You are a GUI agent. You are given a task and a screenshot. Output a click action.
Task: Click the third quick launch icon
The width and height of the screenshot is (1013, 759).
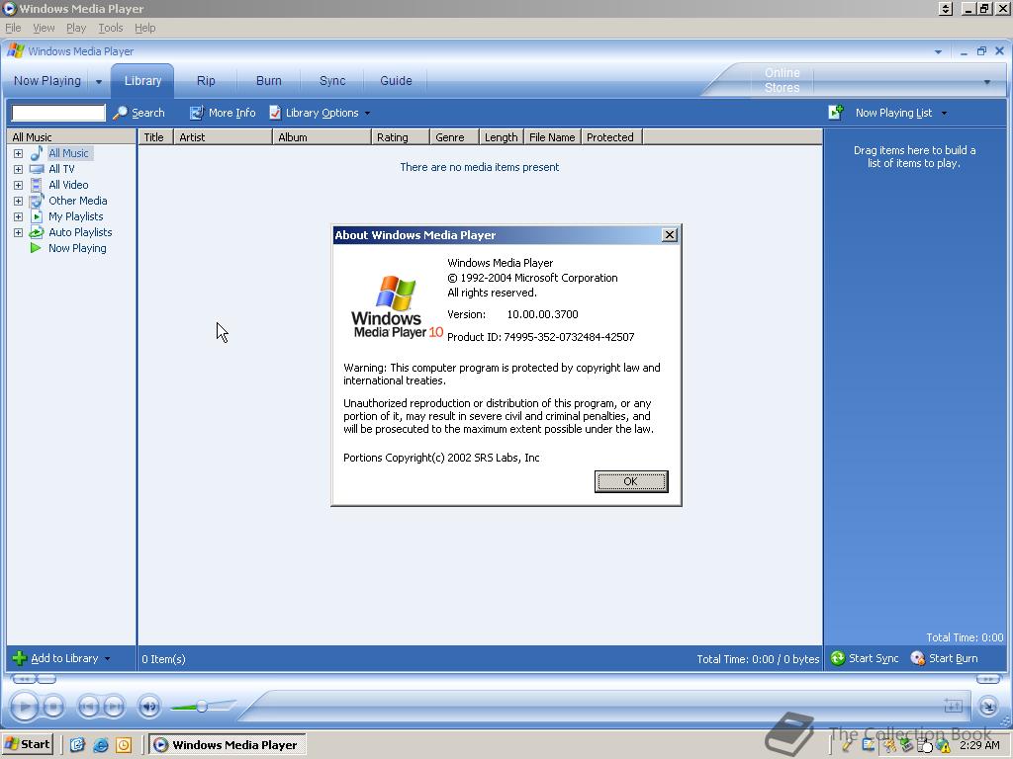(124, 745)
